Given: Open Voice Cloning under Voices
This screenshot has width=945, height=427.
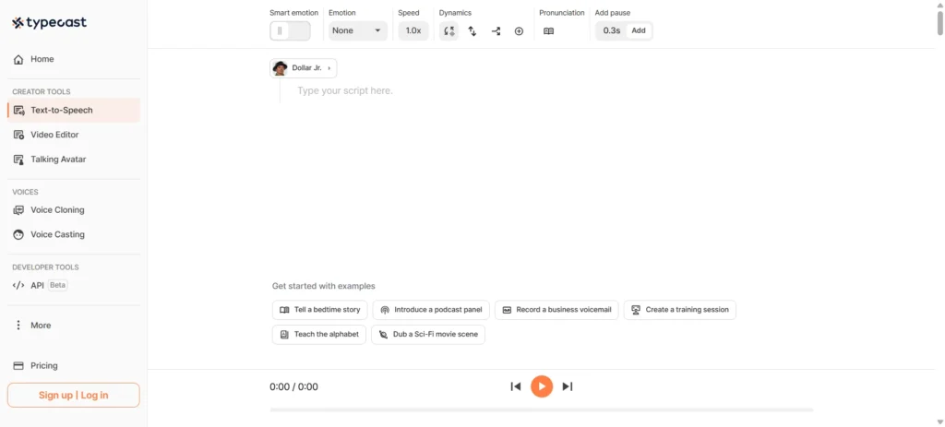Looking at the screenshot, I should pos(74,210).
